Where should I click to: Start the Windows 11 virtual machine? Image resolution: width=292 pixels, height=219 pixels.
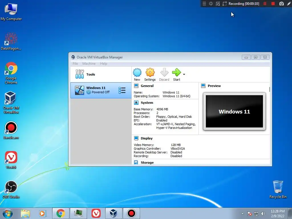pyautogui.click(x=177, y=74)
